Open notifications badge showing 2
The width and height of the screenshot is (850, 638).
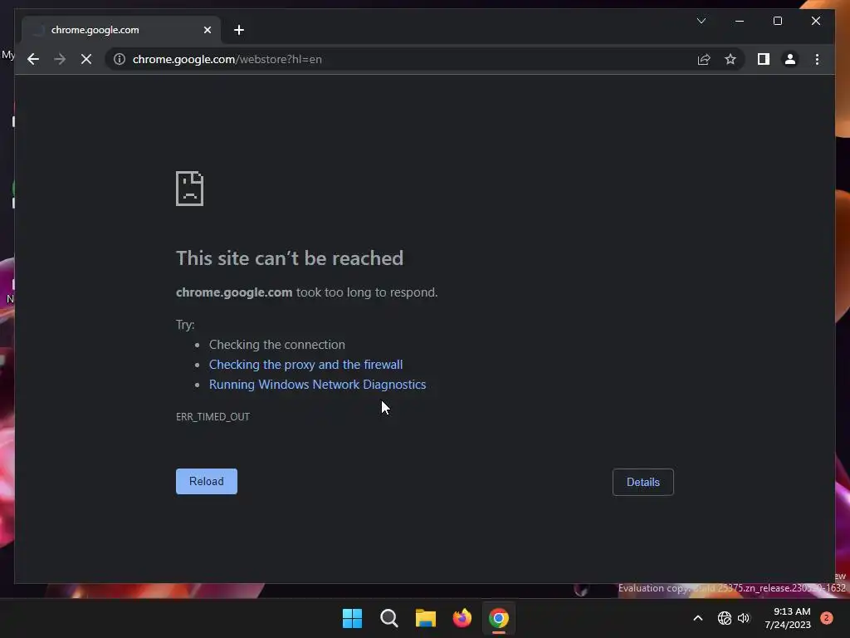pos(827,618)
